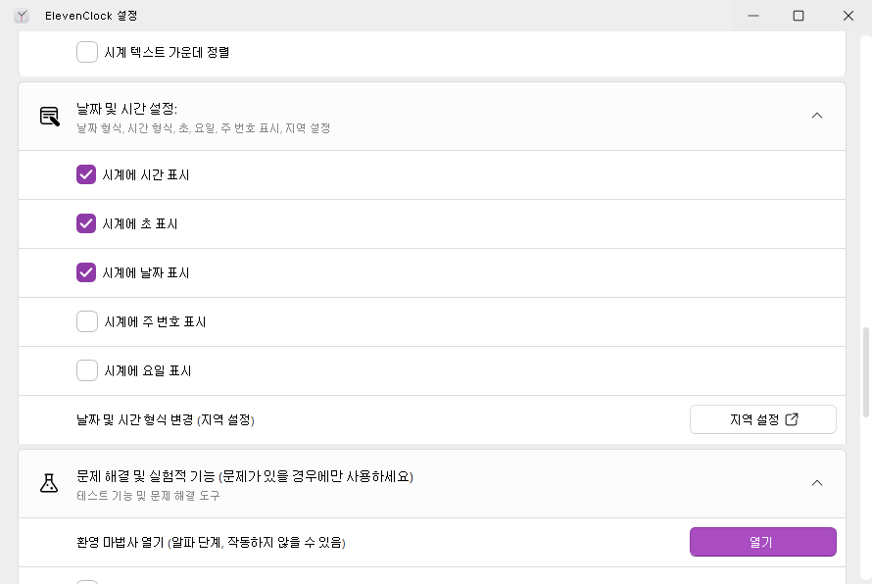This screenshot has height=584, width=872.
Task: Collapse the 문제 해결 및 실험적 기능 chevron
Action: point(817,483)
